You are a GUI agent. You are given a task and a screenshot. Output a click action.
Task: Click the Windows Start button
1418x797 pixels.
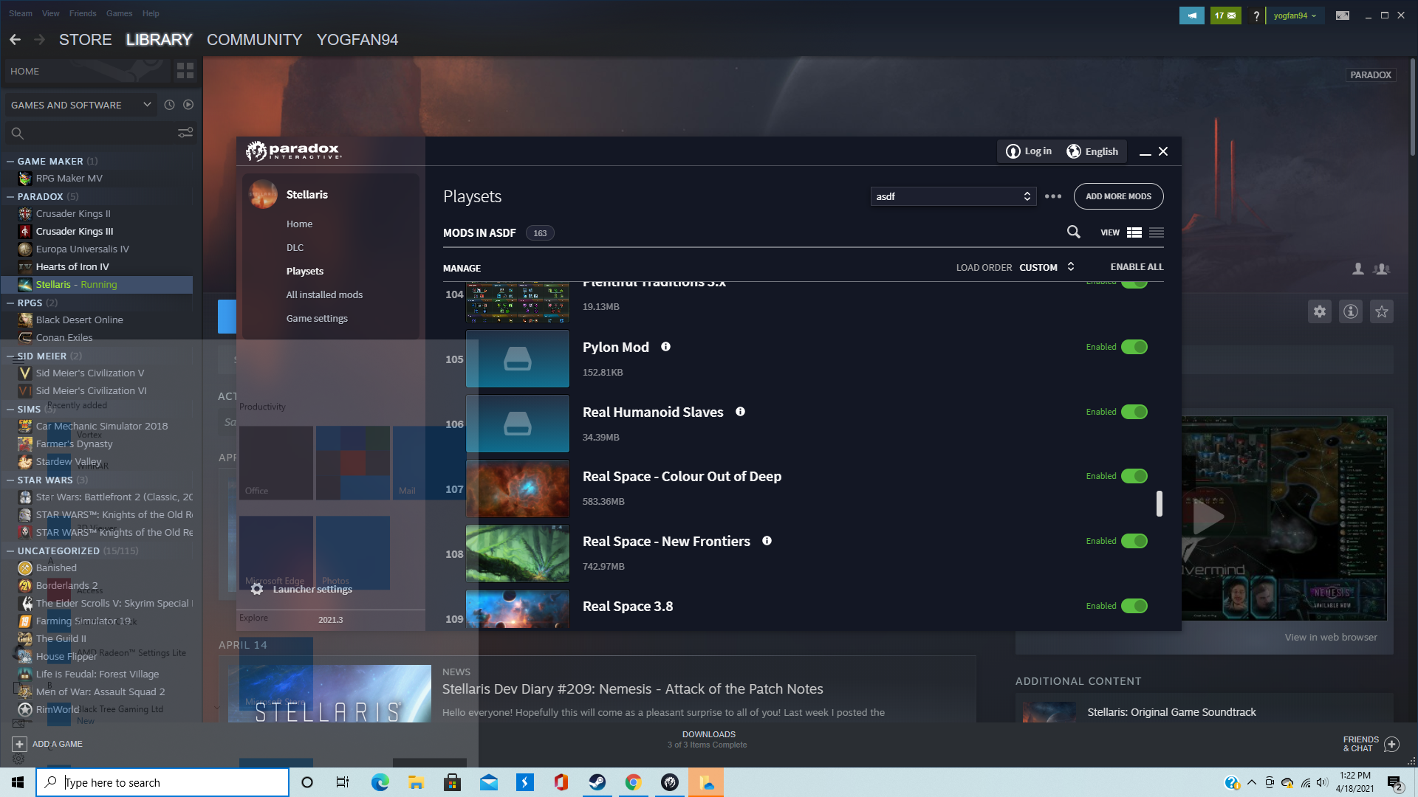18,782
